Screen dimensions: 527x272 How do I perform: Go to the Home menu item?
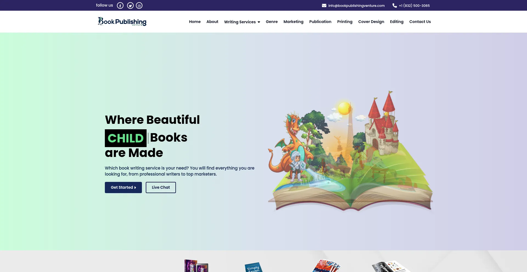(x=195, y=22)
